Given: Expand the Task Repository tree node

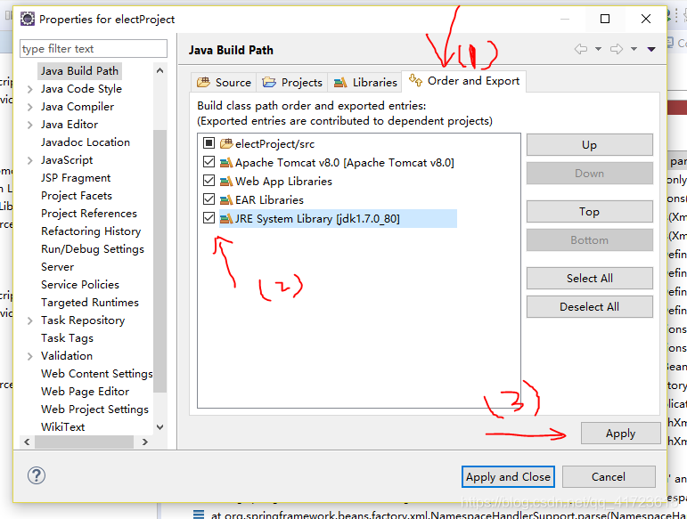Looking at the screenshot, I should tap(29, 320).
